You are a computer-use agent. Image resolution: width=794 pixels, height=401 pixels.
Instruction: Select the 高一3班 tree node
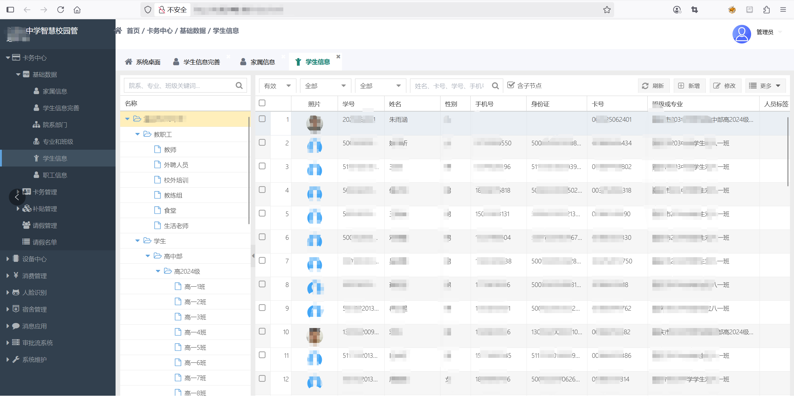195,317
